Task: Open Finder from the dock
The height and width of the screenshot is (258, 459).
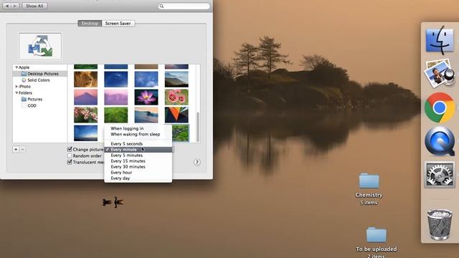Action: coord(440,40)
